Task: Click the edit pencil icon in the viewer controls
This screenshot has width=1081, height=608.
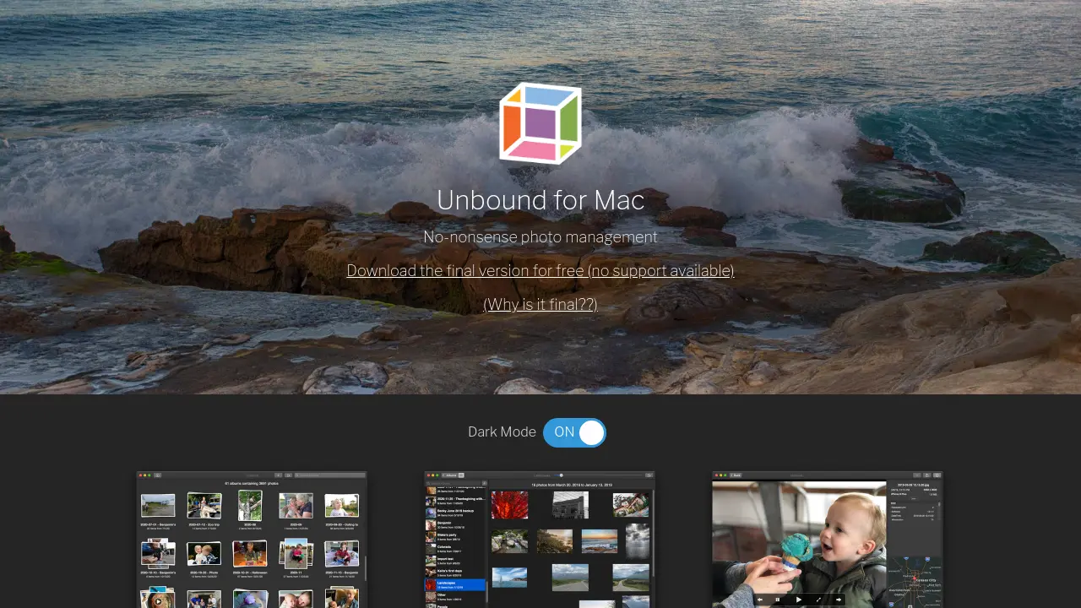Action: (x=818, y=600)
